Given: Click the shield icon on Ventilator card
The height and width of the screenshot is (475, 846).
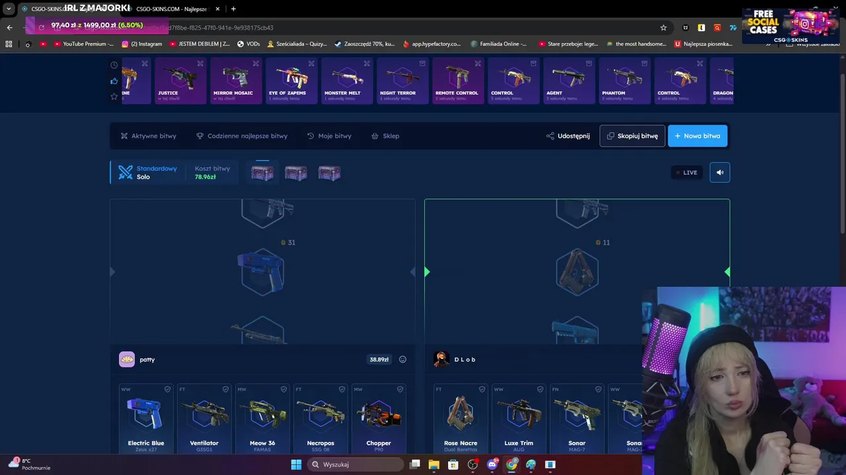Looking at the screenshot, I should click(225, 389).
